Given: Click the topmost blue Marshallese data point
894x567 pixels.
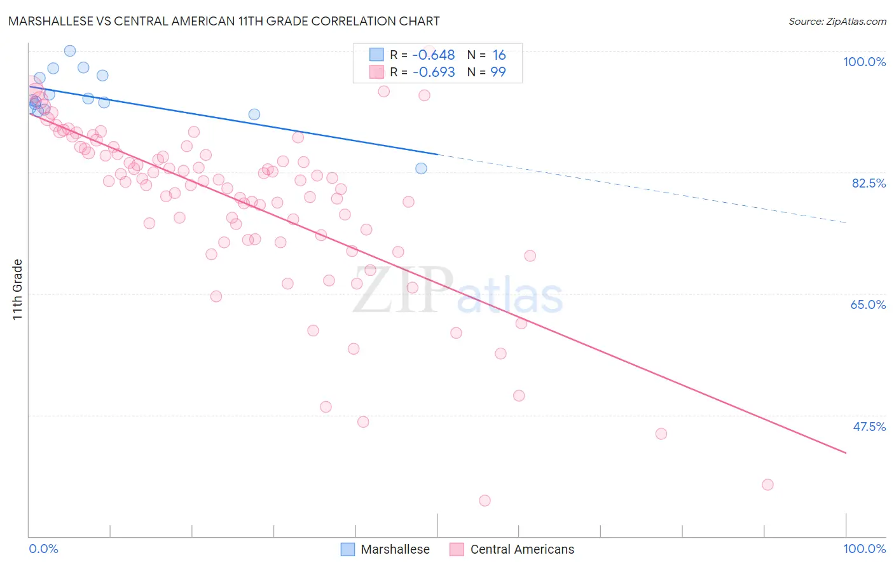Looking at the screenshot, I should [x=70, y=51].
